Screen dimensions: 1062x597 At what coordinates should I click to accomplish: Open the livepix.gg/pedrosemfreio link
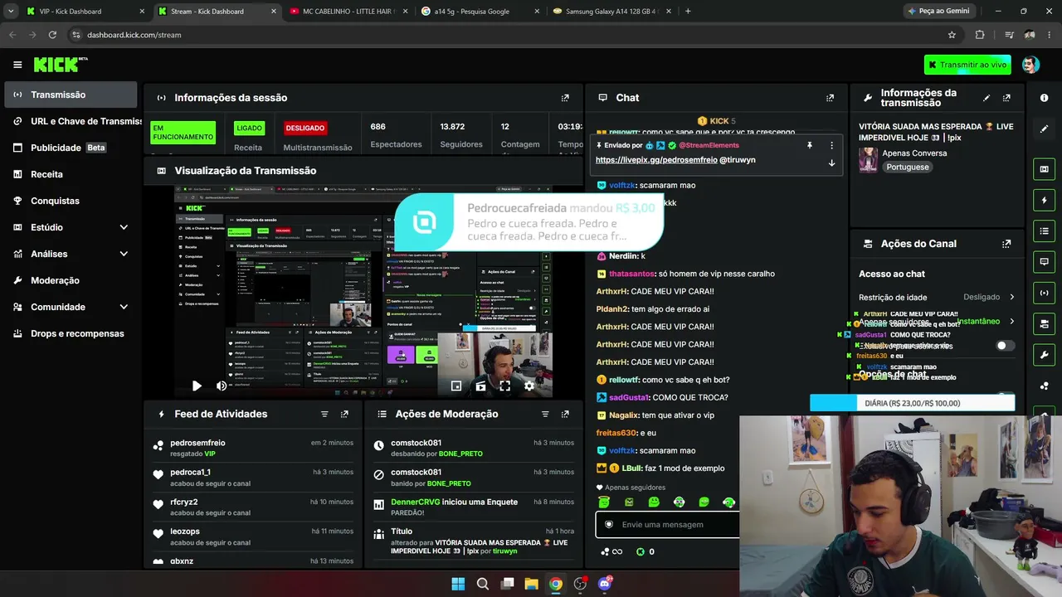656,160
